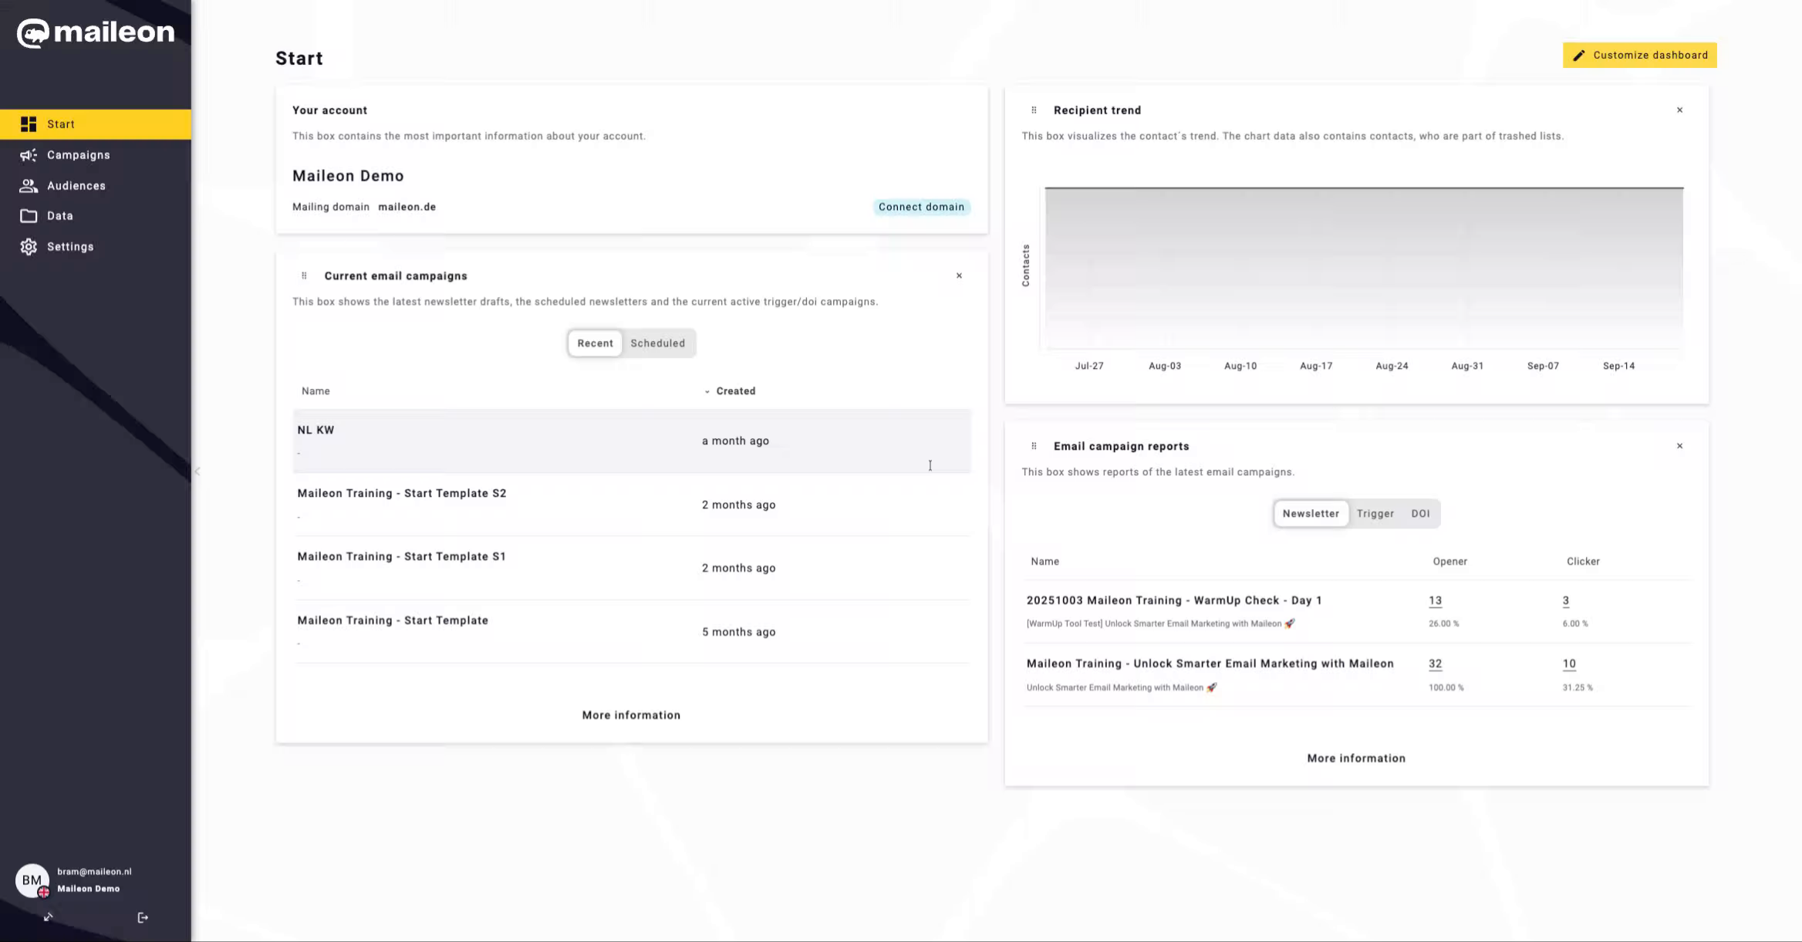Grab the Email campaign reports drag handle
1802x942 pixels.
tap(1034, 446)
